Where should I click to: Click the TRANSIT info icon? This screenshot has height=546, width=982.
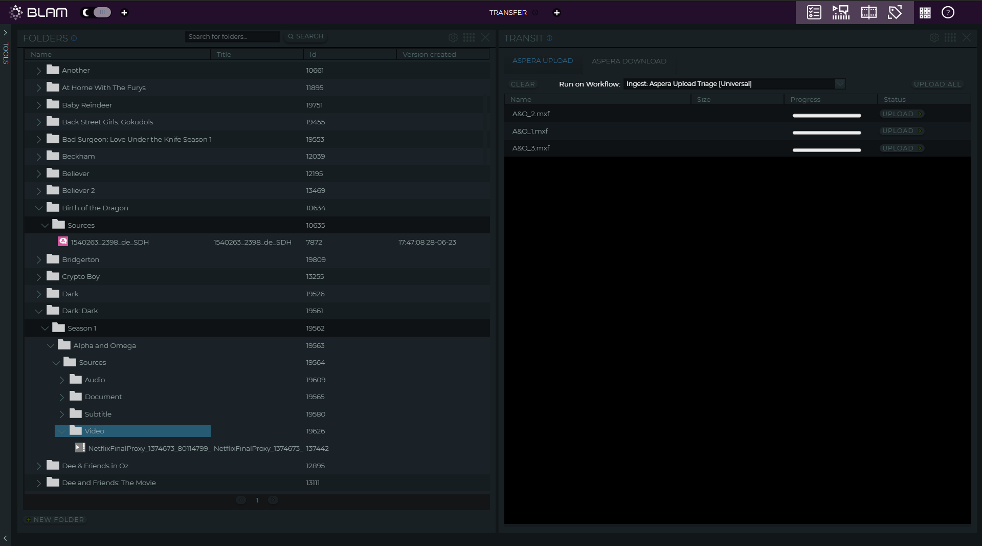(549, 38)
